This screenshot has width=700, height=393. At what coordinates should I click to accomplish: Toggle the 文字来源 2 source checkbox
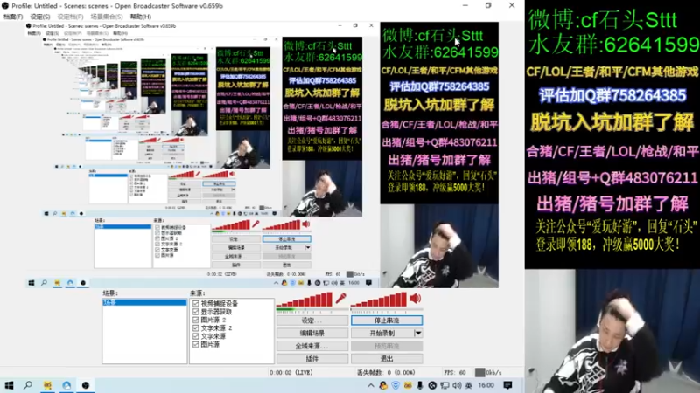(x=195, y=328)
